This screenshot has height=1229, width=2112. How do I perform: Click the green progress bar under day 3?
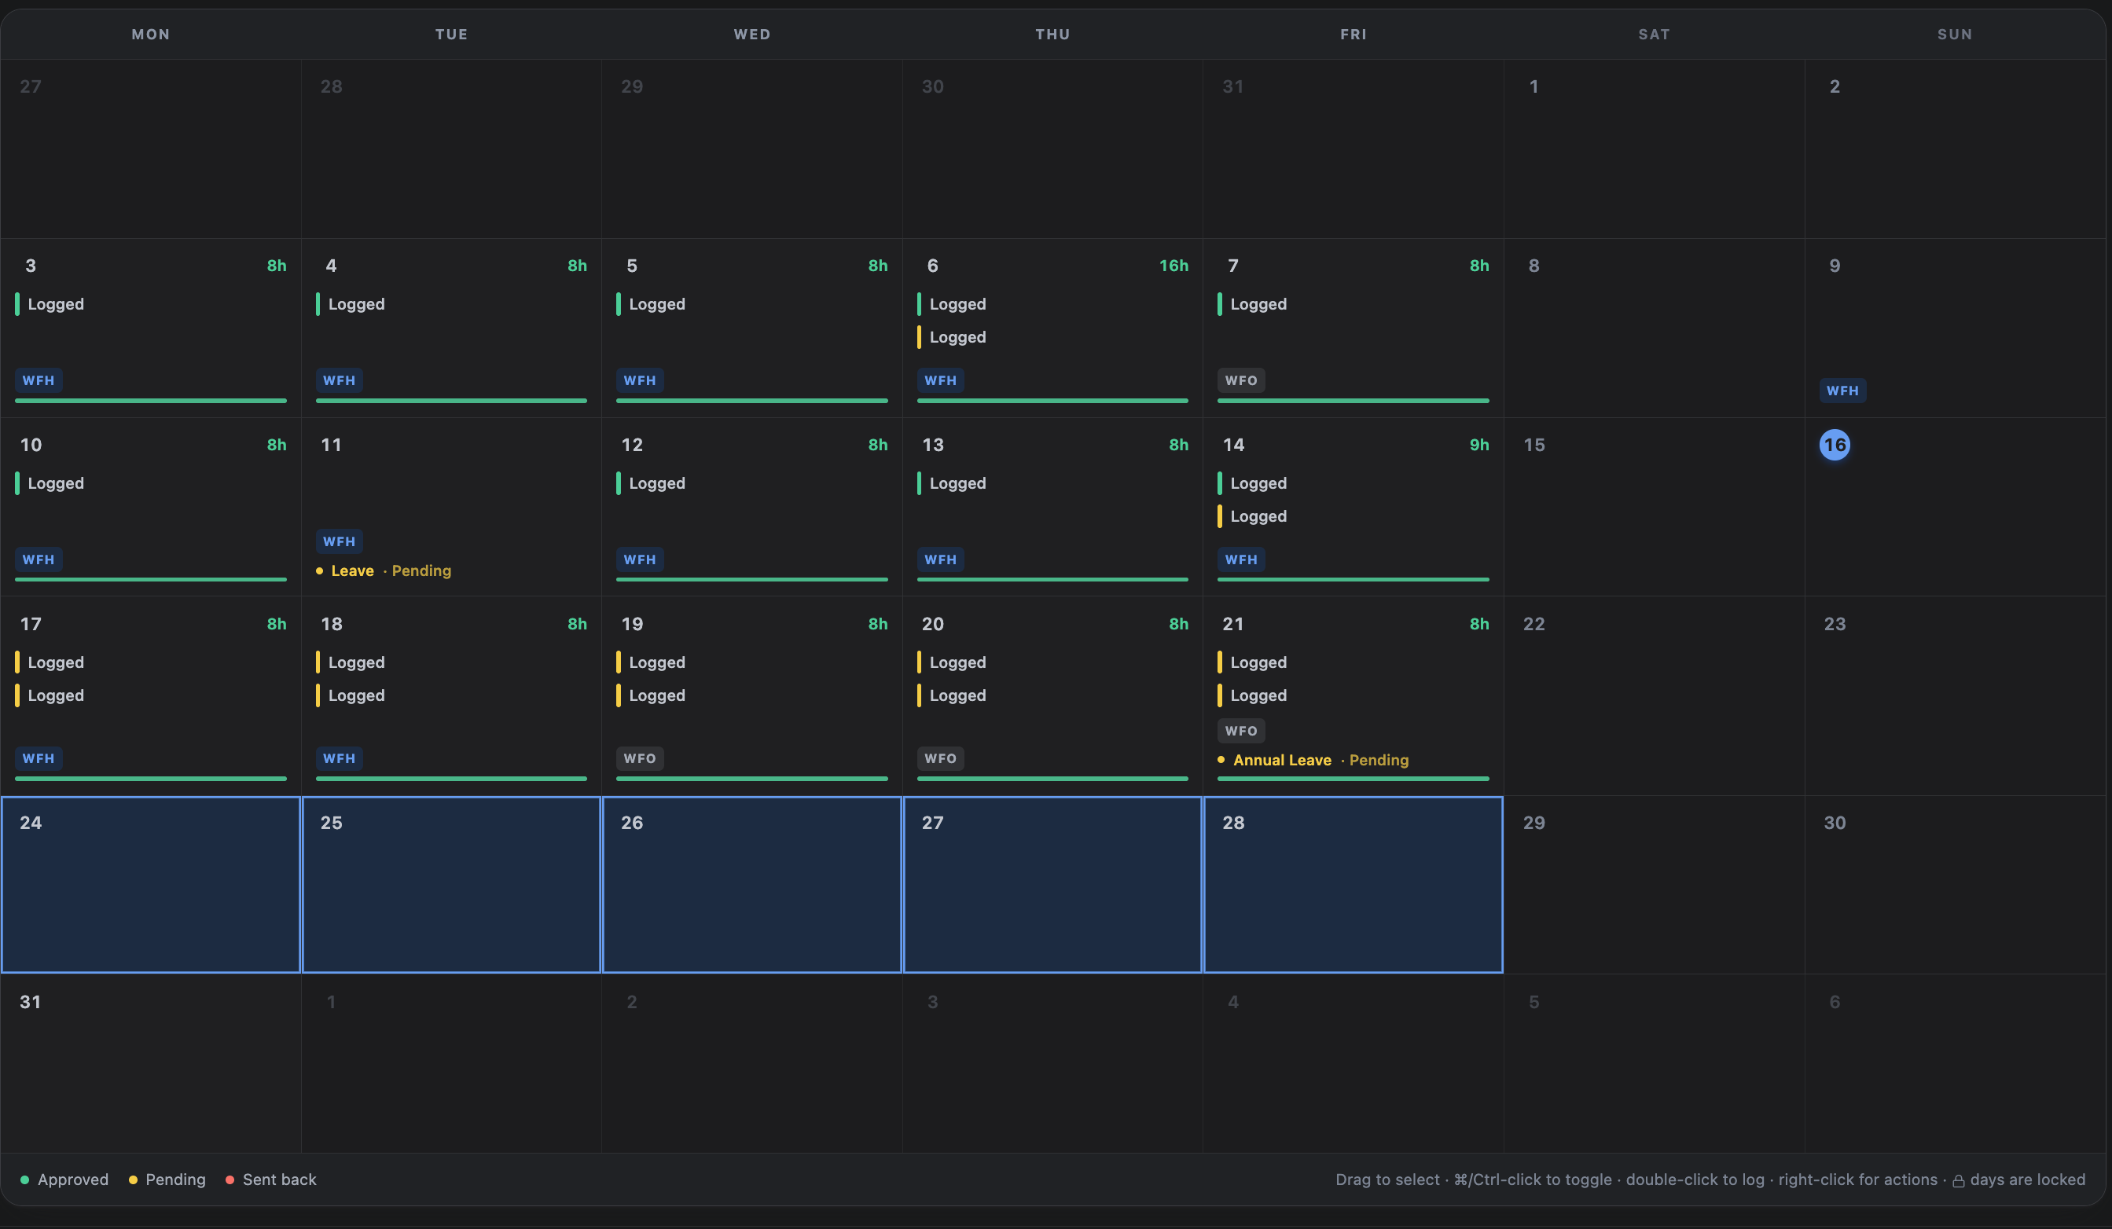(151, 401)
